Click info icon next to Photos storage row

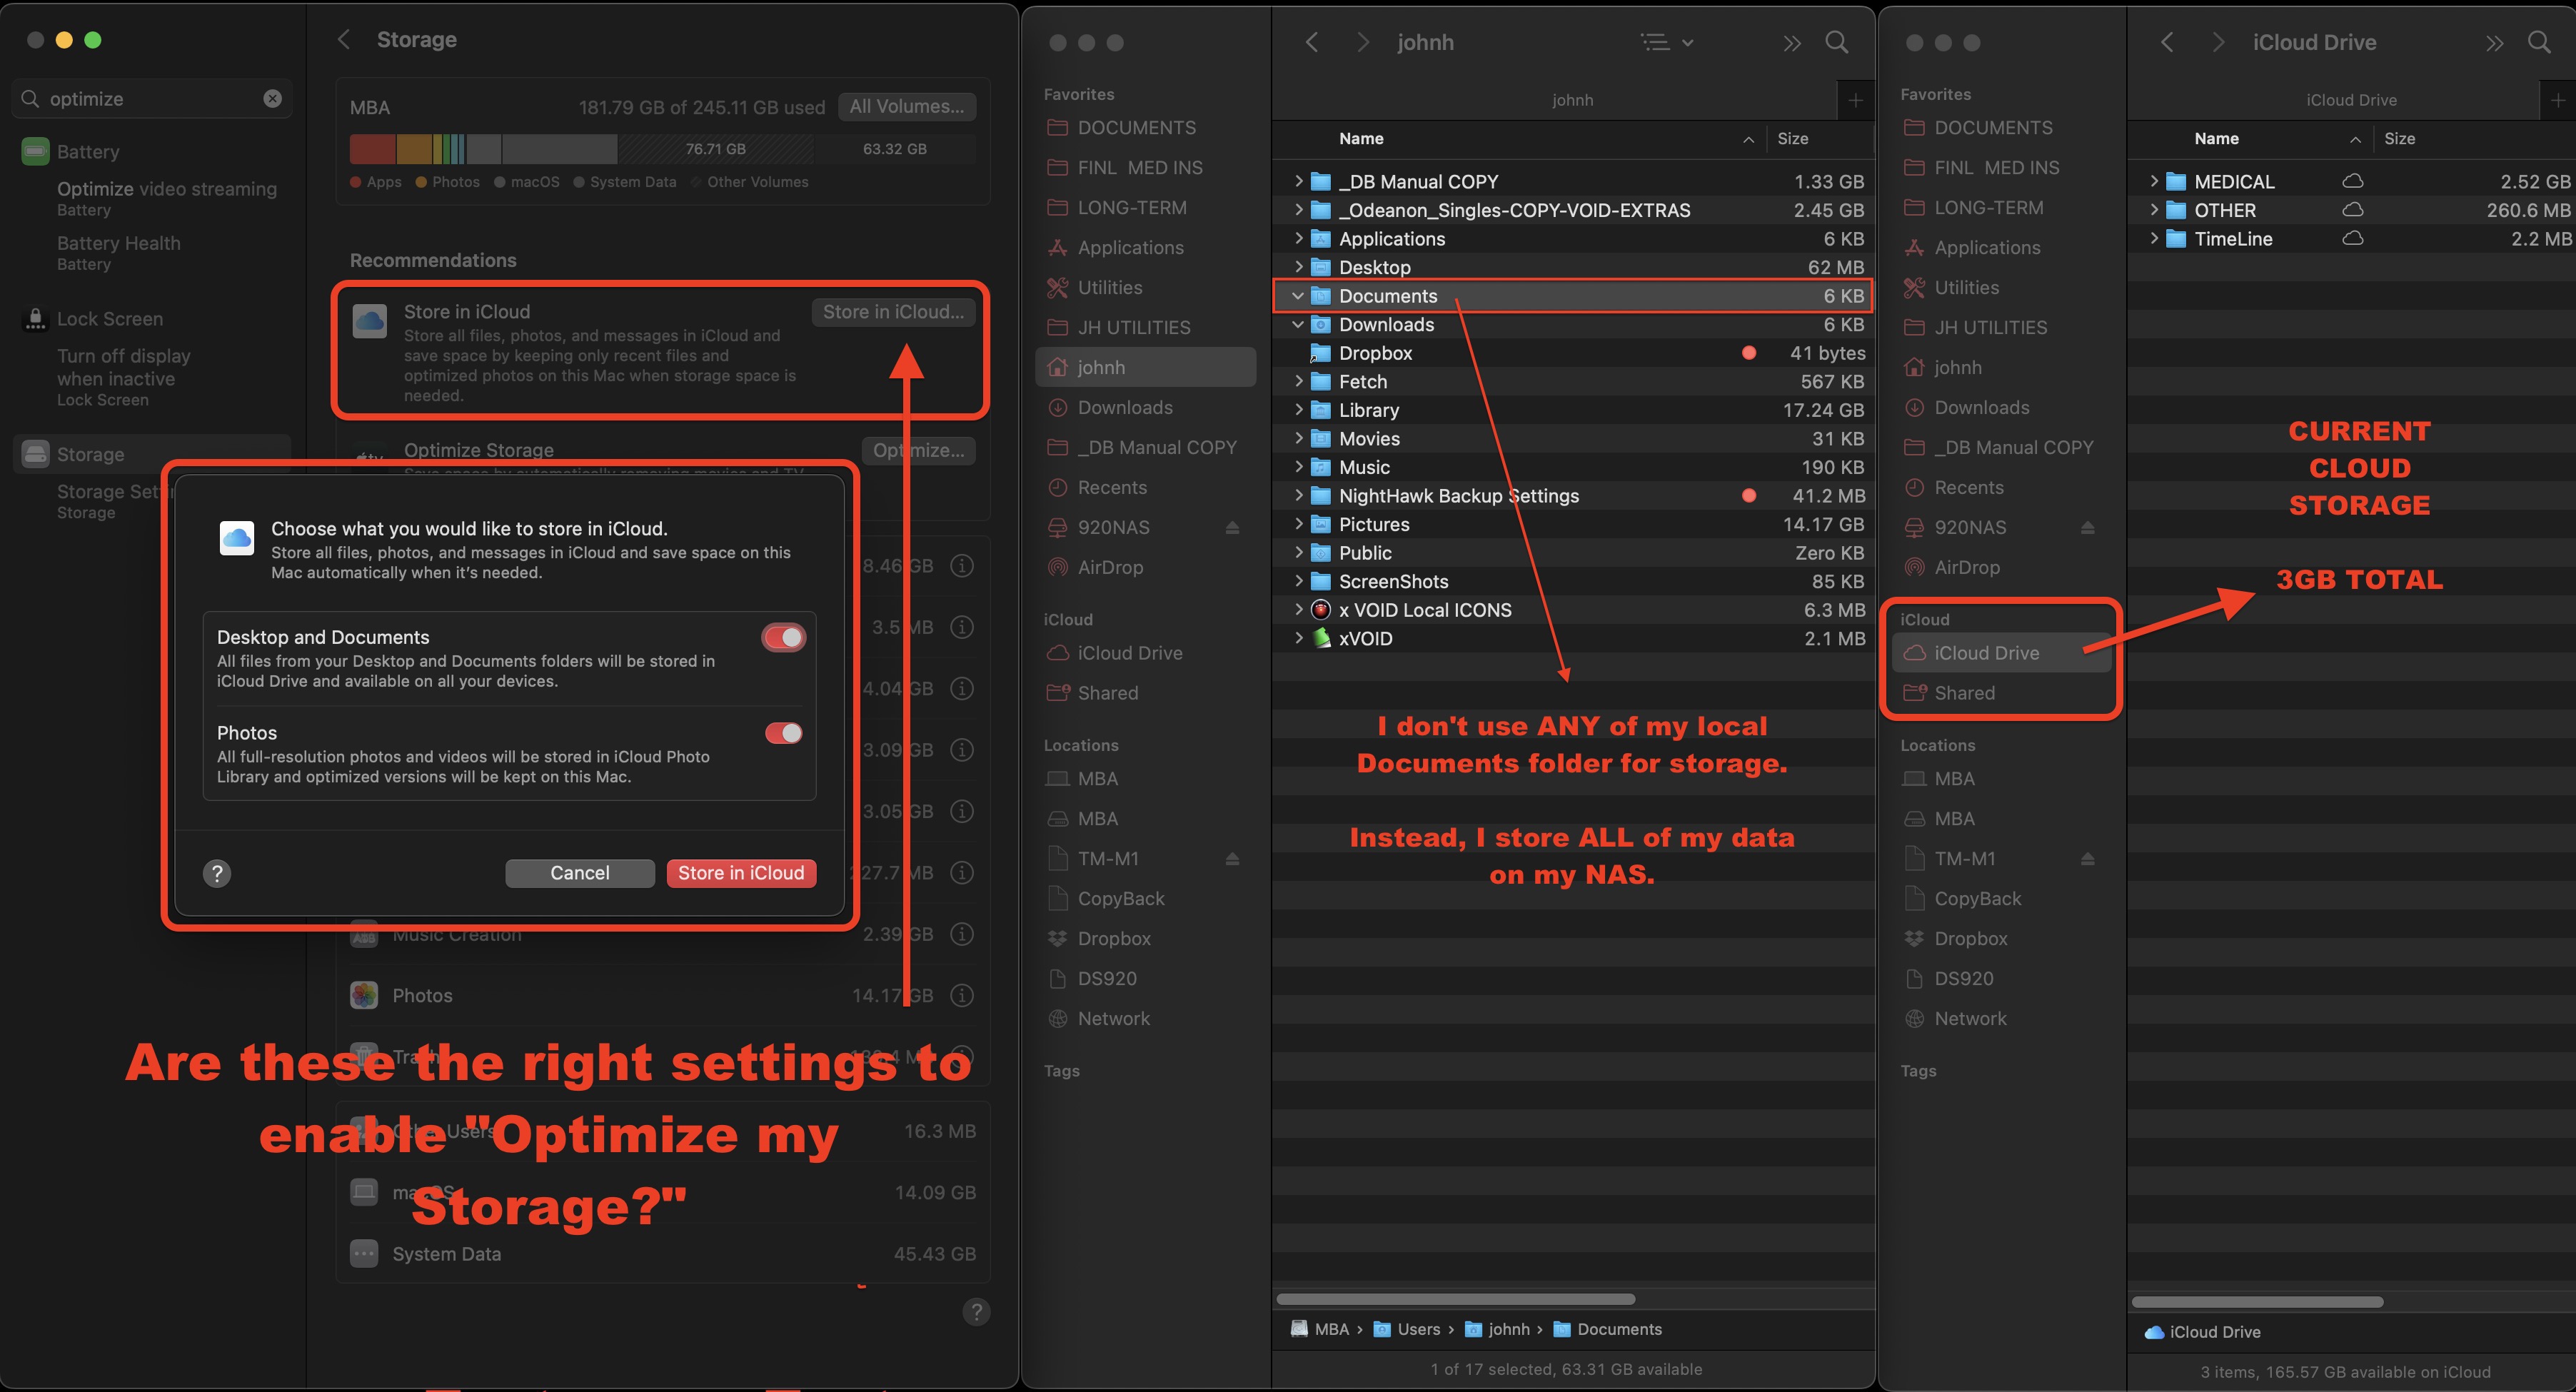pyautogui.click(x=961, y=995)
